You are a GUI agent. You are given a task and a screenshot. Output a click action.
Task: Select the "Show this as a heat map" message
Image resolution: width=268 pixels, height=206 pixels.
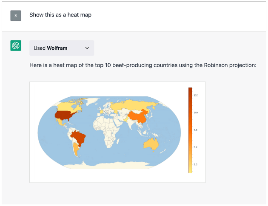coord(60,15)
